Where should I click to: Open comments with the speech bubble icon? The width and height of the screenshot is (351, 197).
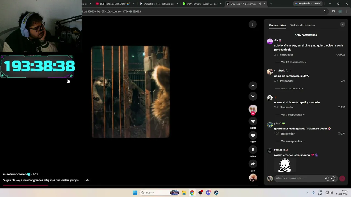click(x=253, y=135)
